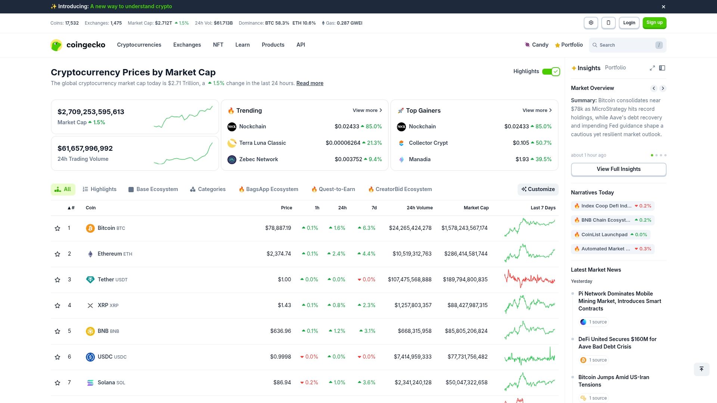717x403 pixels.
Task: Sort table by rank number column
Action: pyautogui.click(x=71, y=208)
